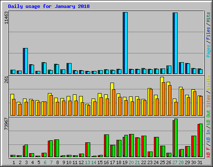
Task: Click the 'Daily usage for January 2018' title
Action: point(49,6)
